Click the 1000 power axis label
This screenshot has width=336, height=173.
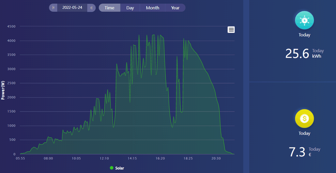pos(11,126)
